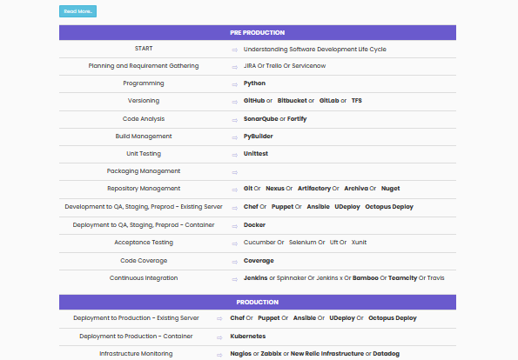Open Chef link in Deployment to Production row

[238, 317]
